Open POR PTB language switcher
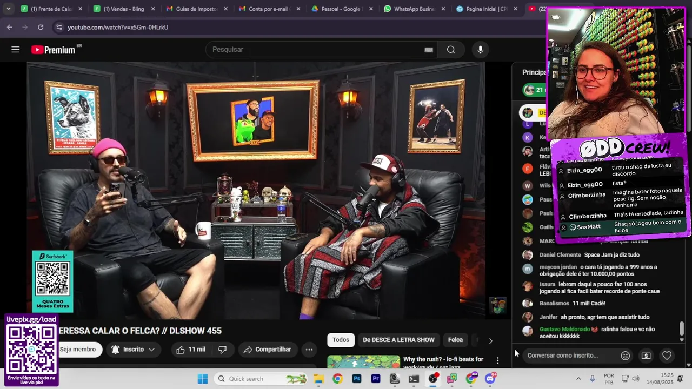The height and width of the screenshot is (389, 692). (x=609, y=379)
